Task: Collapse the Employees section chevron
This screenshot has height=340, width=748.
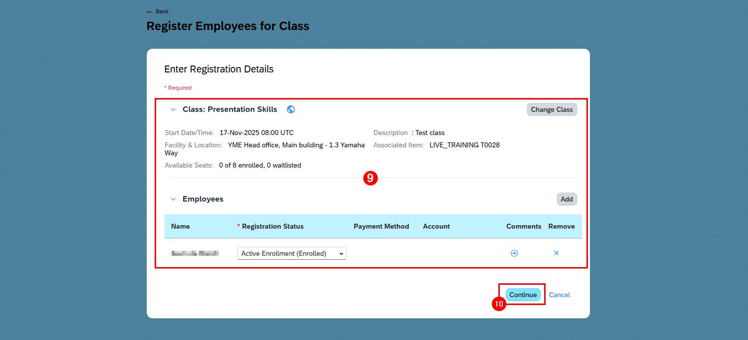Action: coord(173,199)
